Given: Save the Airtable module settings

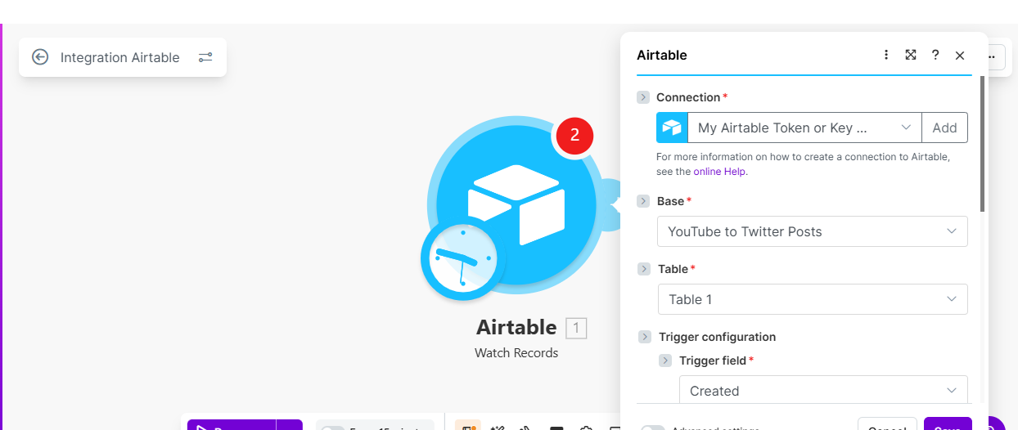Looking at the screenshot, I should [948, 423].
